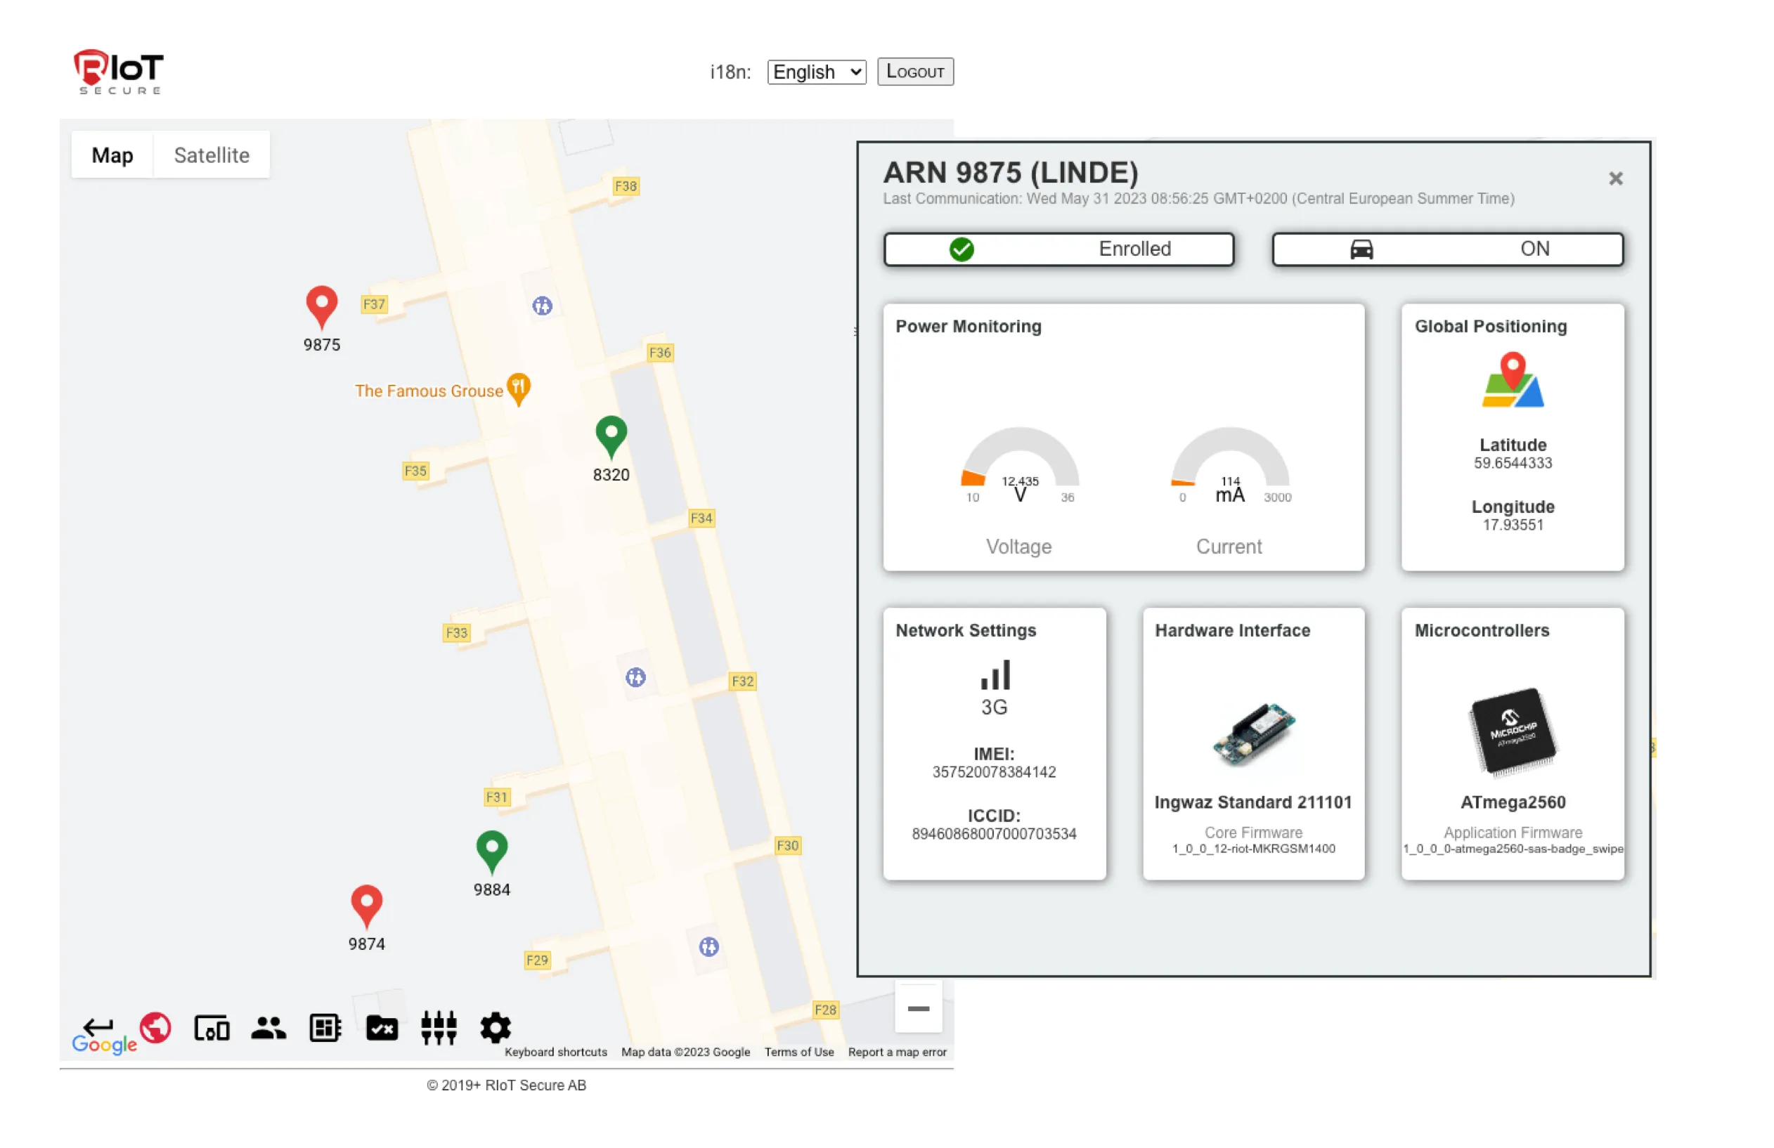Screen dimensions: 1774x1148
Task: Open the devices icon in bottom toolbar
Action: 212,1028
